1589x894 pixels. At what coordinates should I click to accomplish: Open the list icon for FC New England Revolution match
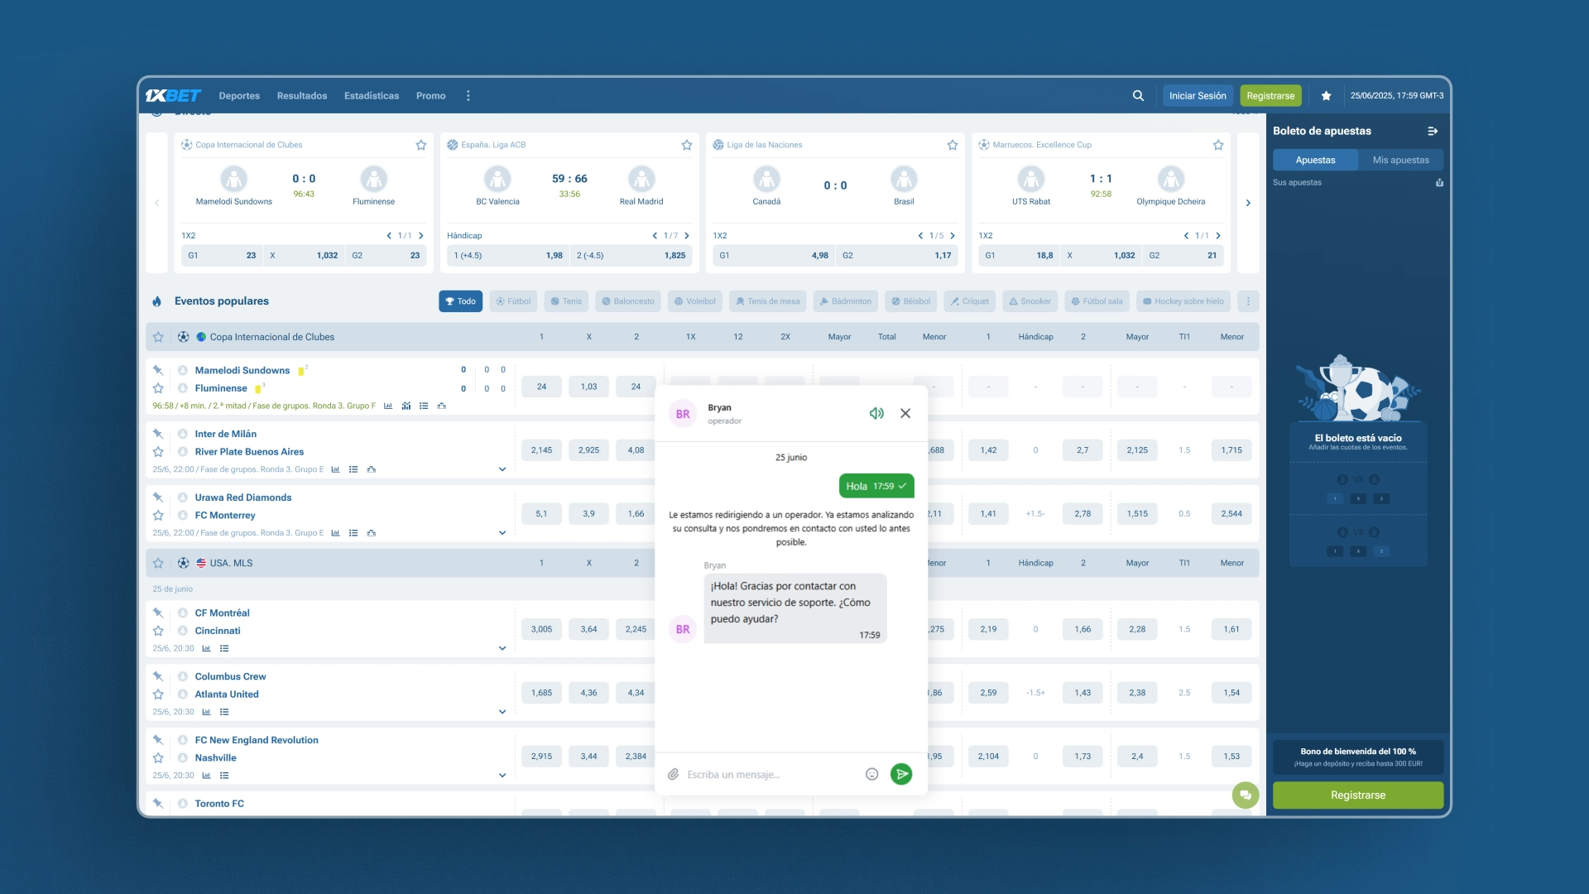(x=224, y=776)
